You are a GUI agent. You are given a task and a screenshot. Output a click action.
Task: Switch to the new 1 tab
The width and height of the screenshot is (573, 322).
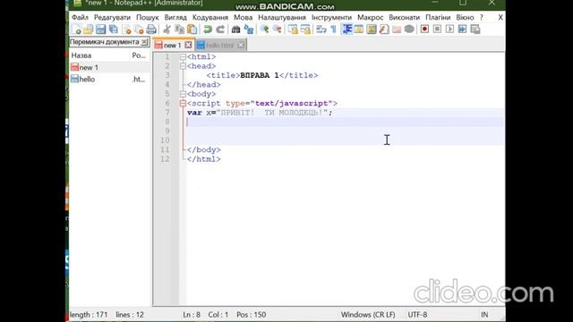[172, 46]
